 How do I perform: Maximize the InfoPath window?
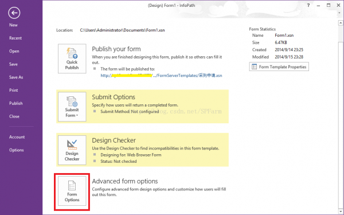329,6
